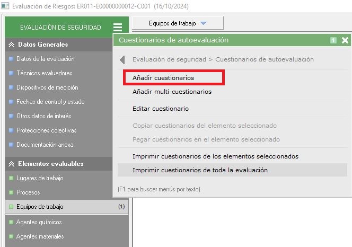Open the hamburger menu beside Evaluación de Seguridad
Screen dimensions: 352x247
coord(118,27)
